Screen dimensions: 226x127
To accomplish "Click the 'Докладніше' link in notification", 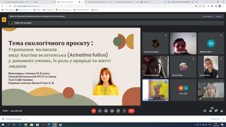I will coord(208,16).
